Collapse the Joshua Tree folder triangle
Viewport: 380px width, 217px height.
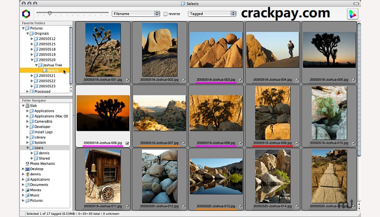pos(36,65)
